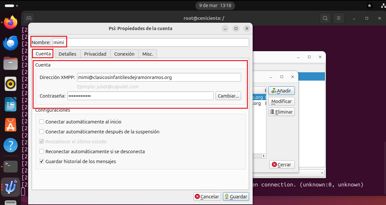Open the Files folder icon in the dock
Image resolution: width=386 pixels, height=205 pixels.
coord(10,63)
